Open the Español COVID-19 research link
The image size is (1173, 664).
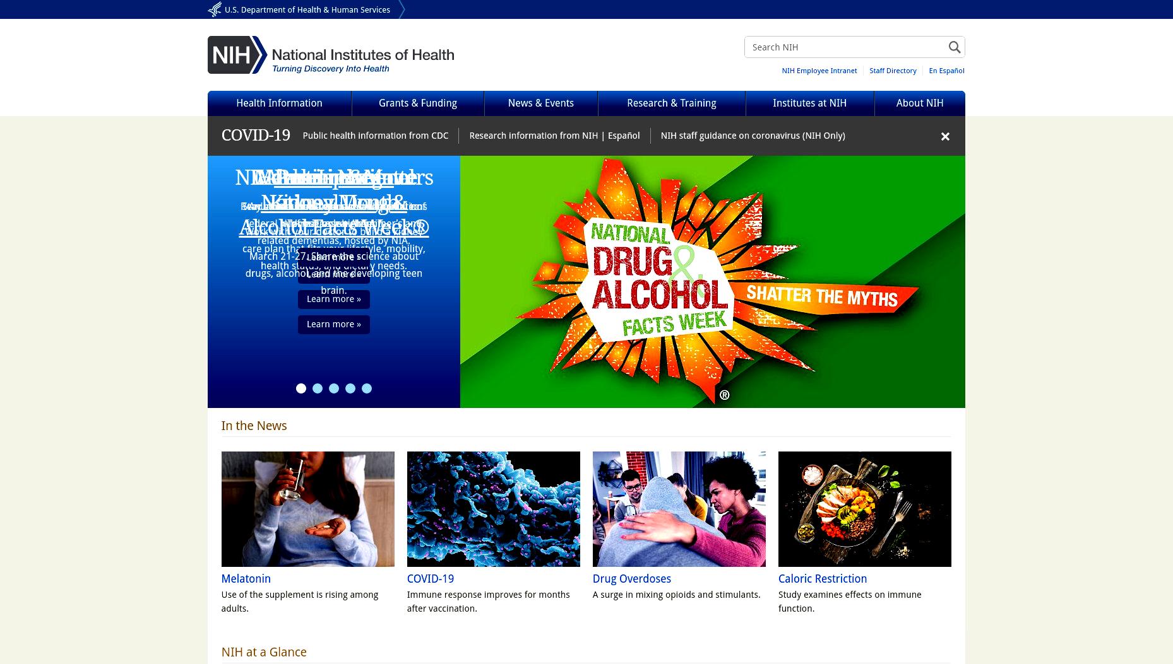click(624, 136)
